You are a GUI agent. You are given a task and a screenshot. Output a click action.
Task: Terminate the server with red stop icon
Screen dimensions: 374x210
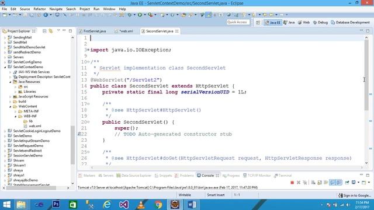pos(292,183)
